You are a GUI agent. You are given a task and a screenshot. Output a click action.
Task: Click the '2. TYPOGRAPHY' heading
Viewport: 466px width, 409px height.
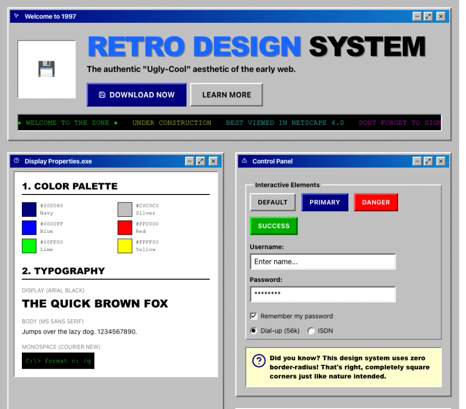coord(63,271)
